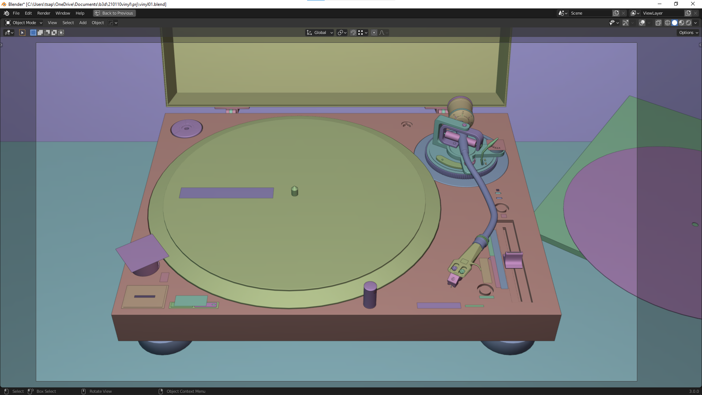Open the viewport shading options popover arrow

click(x=695, y=23)
